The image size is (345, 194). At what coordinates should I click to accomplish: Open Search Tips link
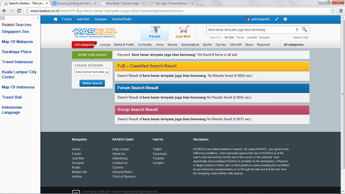click(301, 37)
